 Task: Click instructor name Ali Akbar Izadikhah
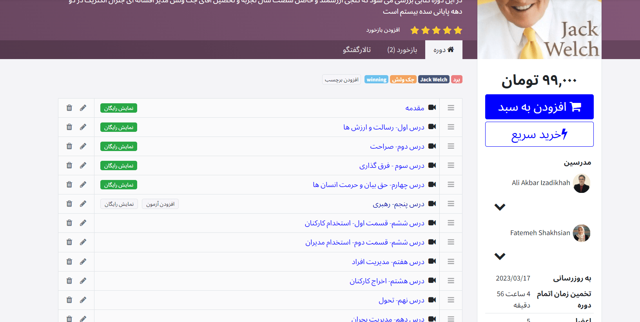click(x=541, y=183)
